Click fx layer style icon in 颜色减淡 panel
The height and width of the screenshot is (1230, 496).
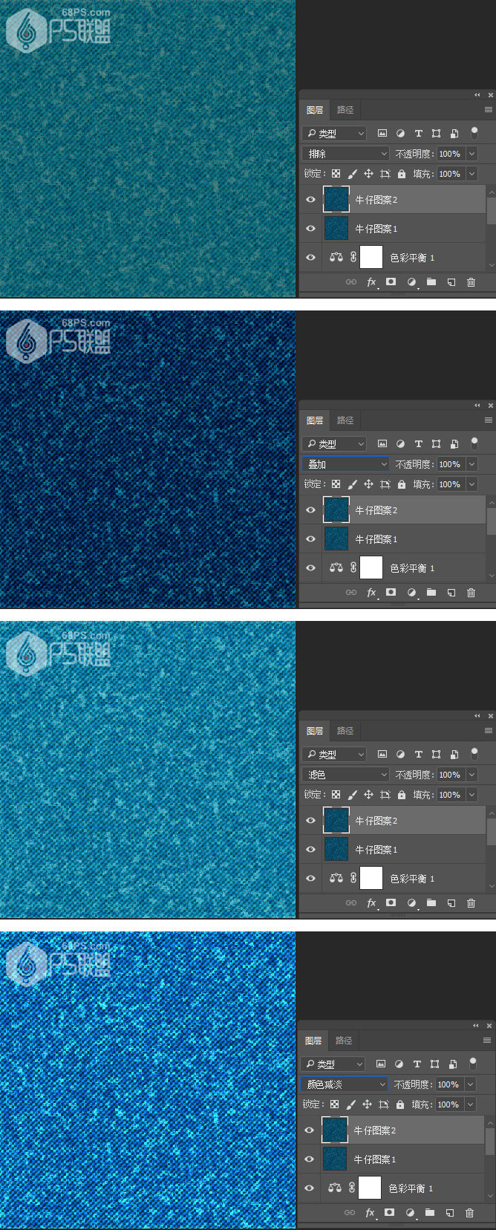[370, 1213]
